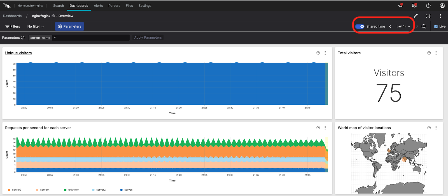This screenshot has height=196, width=448.
Task: Click the server_name parameter input field
Action: (91, 38)
